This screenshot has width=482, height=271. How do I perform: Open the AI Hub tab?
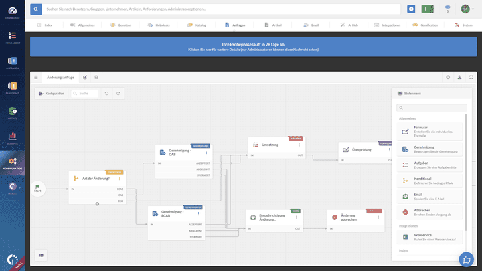[x=349, y=25]
